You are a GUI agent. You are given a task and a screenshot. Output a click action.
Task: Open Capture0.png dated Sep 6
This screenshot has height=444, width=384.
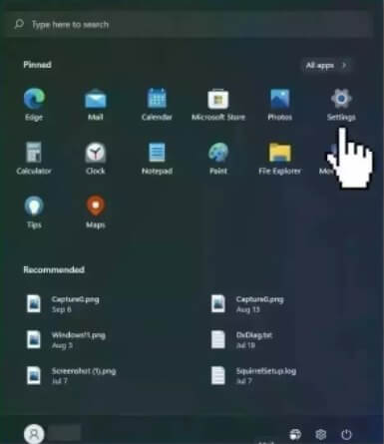coord(63,304)
